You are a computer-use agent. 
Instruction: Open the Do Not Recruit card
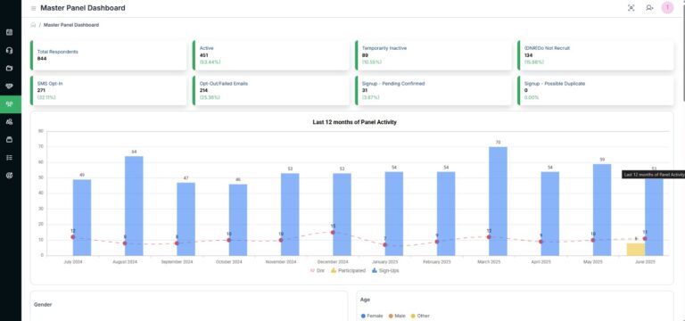pyautogui.click(x=596, y=55)
